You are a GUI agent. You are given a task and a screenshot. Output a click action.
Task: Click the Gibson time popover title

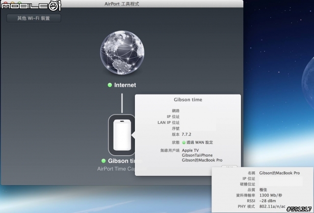pyautogui.click(x=188, y=99)
